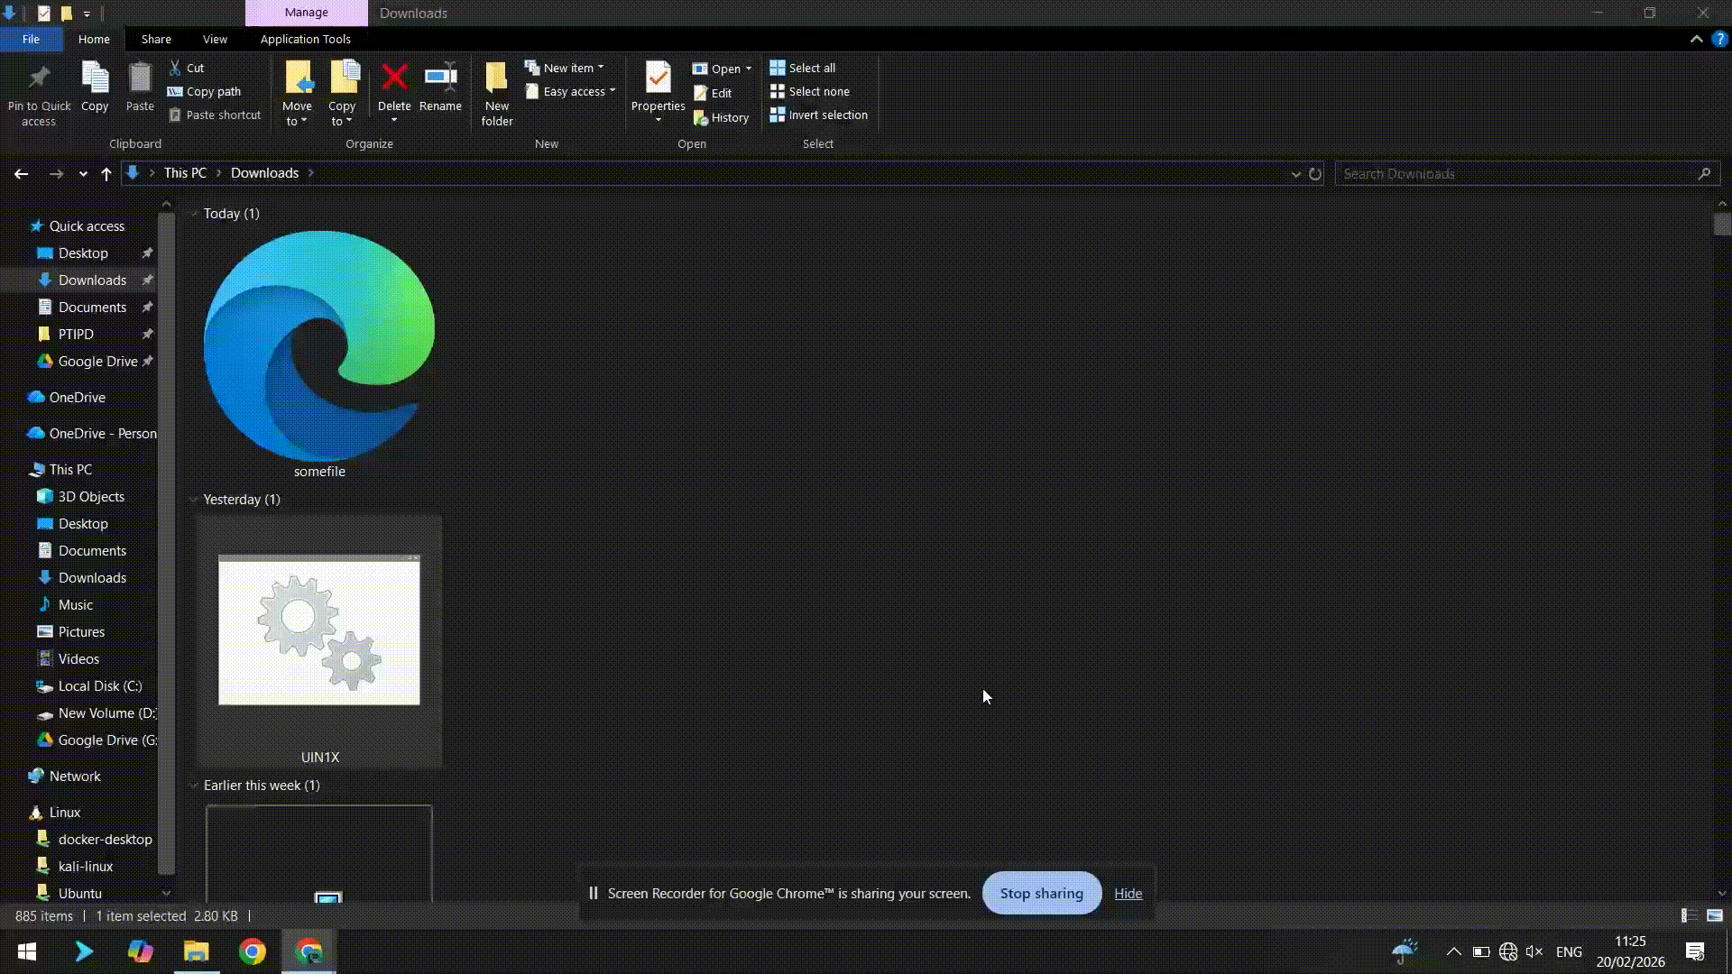Click the vertical scrollbar of the navigation pane

(166, 541)
